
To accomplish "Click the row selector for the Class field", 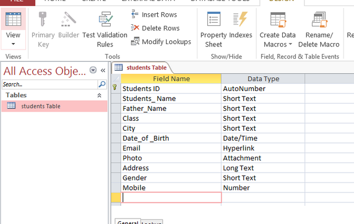I will coord(116,119).
